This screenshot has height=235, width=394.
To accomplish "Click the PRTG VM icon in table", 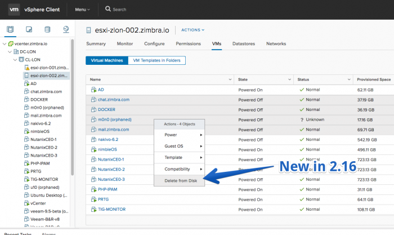I will pyautogui.click(x=94, y=199).
